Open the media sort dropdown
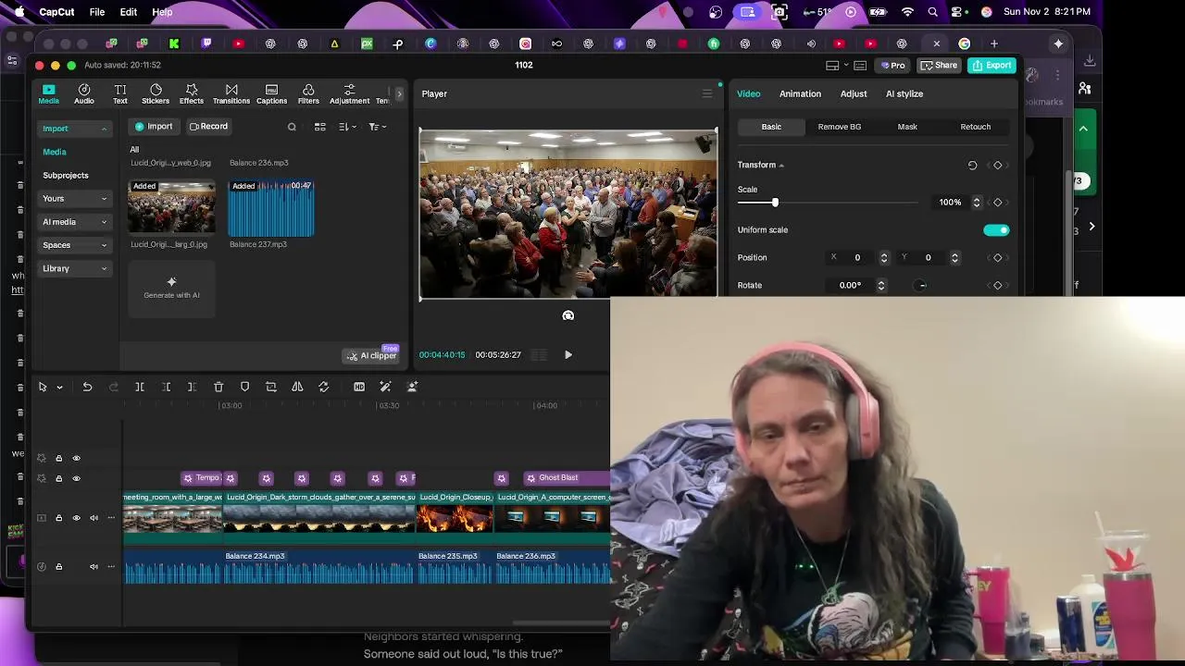 click(x=348, y=127)
